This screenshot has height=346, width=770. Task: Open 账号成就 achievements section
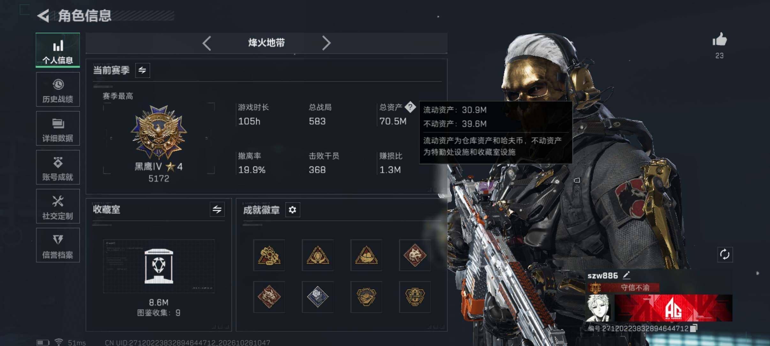(58, 167)
